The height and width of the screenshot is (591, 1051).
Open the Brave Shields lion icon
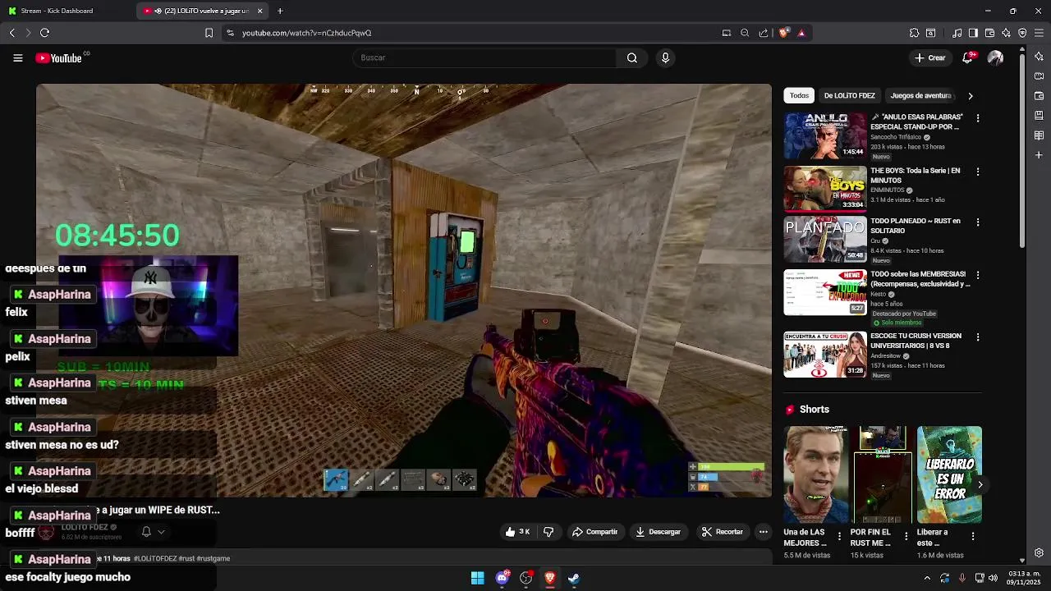click(784, 33)
